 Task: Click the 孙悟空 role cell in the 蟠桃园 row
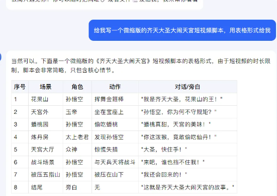point(77,124)
